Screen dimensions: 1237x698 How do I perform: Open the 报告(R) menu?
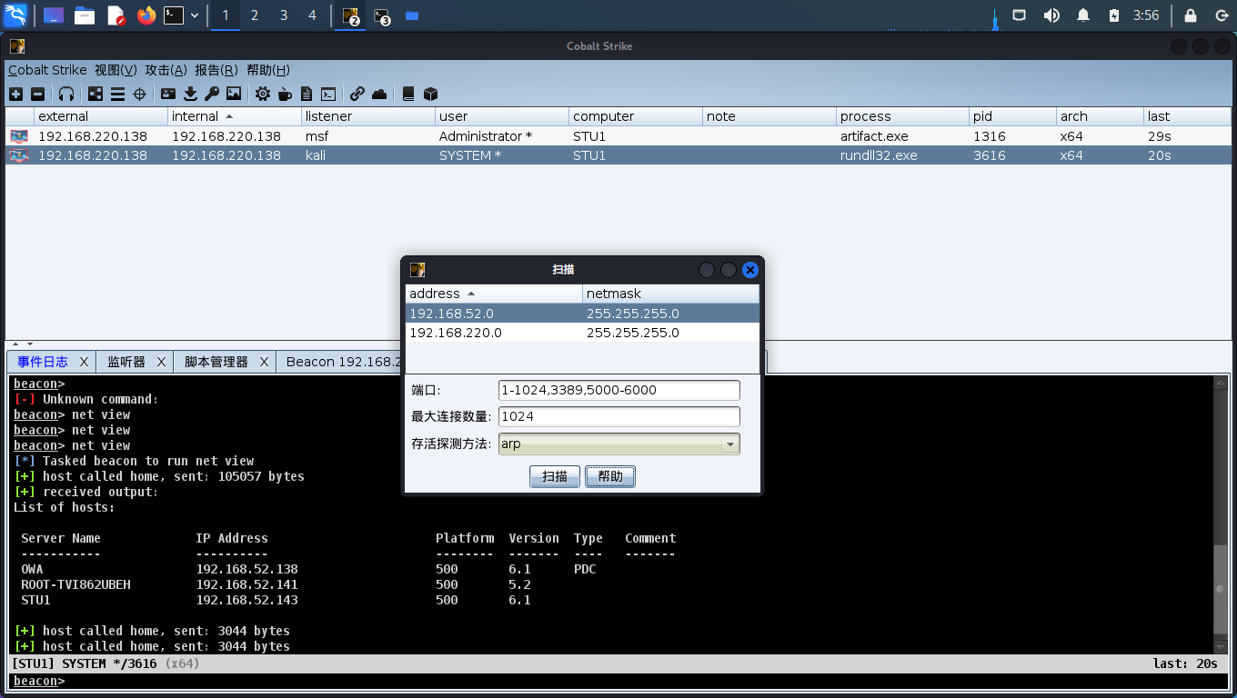pos(216,70)
